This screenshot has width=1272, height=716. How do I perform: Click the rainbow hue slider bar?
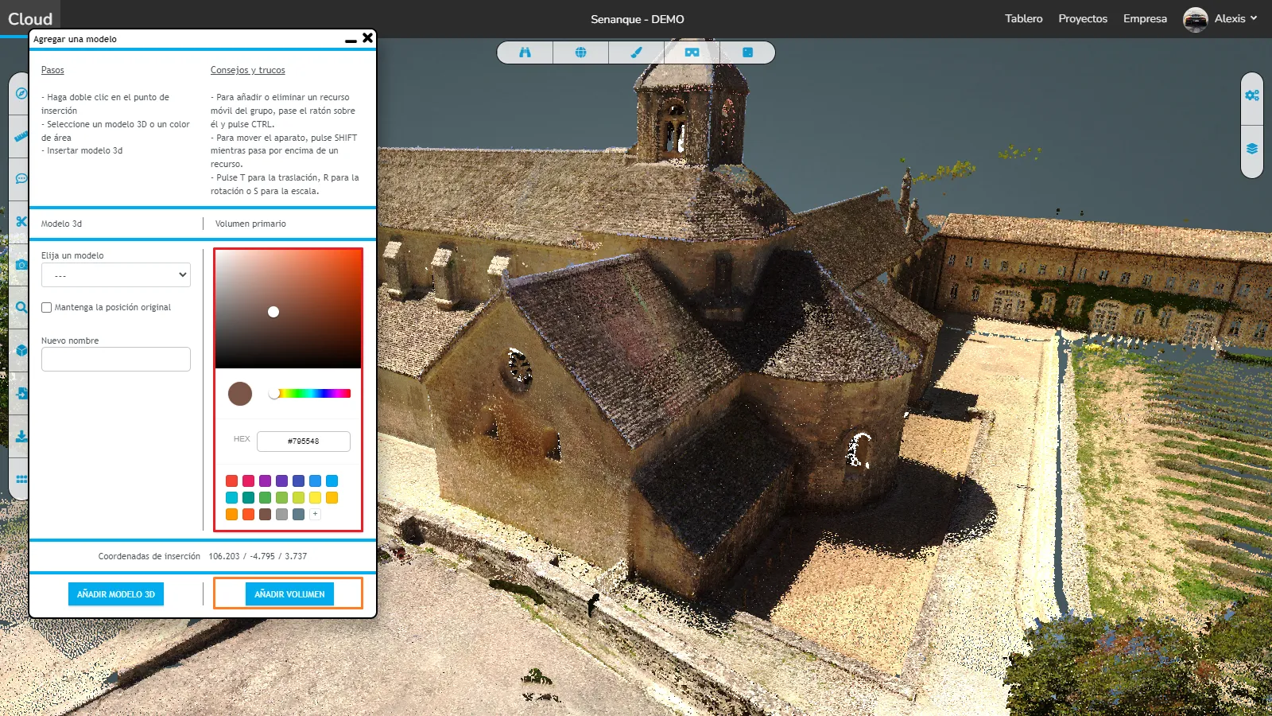[311, 393]
